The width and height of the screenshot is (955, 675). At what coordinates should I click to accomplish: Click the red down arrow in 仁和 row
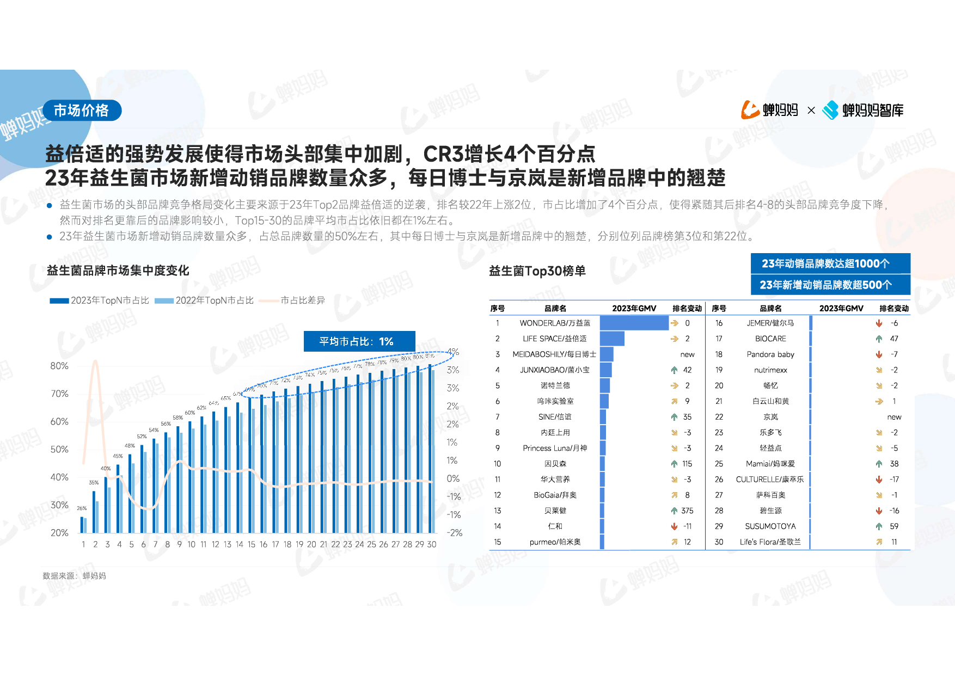(x=674, y=526)
